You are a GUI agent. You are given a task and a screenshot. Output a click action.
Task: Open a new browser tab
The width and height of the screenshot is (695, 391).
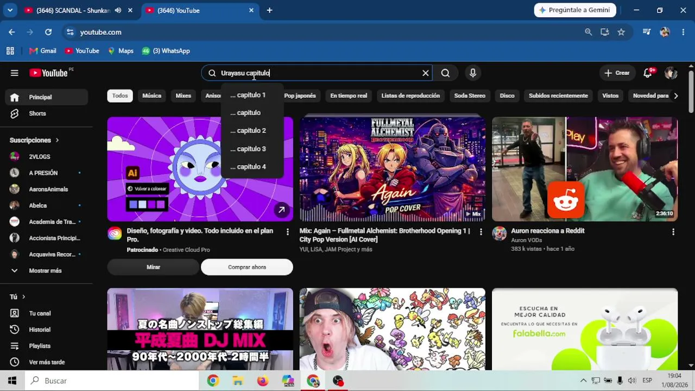tap(269, 10)
